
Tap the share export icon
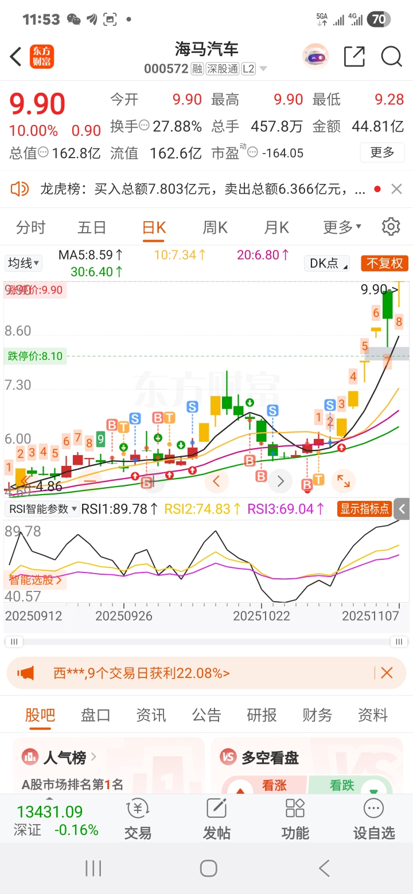354,57
